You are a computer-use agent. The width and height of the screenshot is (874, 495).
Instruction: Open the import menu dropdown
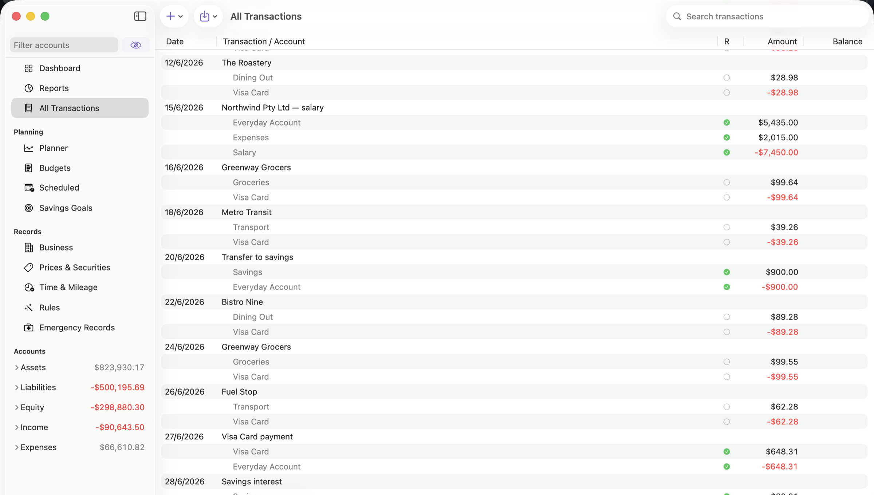click(x=208, y=16)
